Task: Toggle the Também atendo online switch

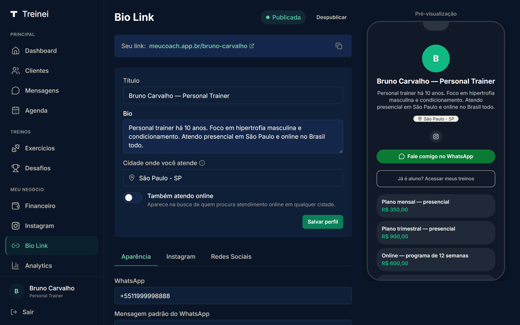Action: (x=133, y=198)
